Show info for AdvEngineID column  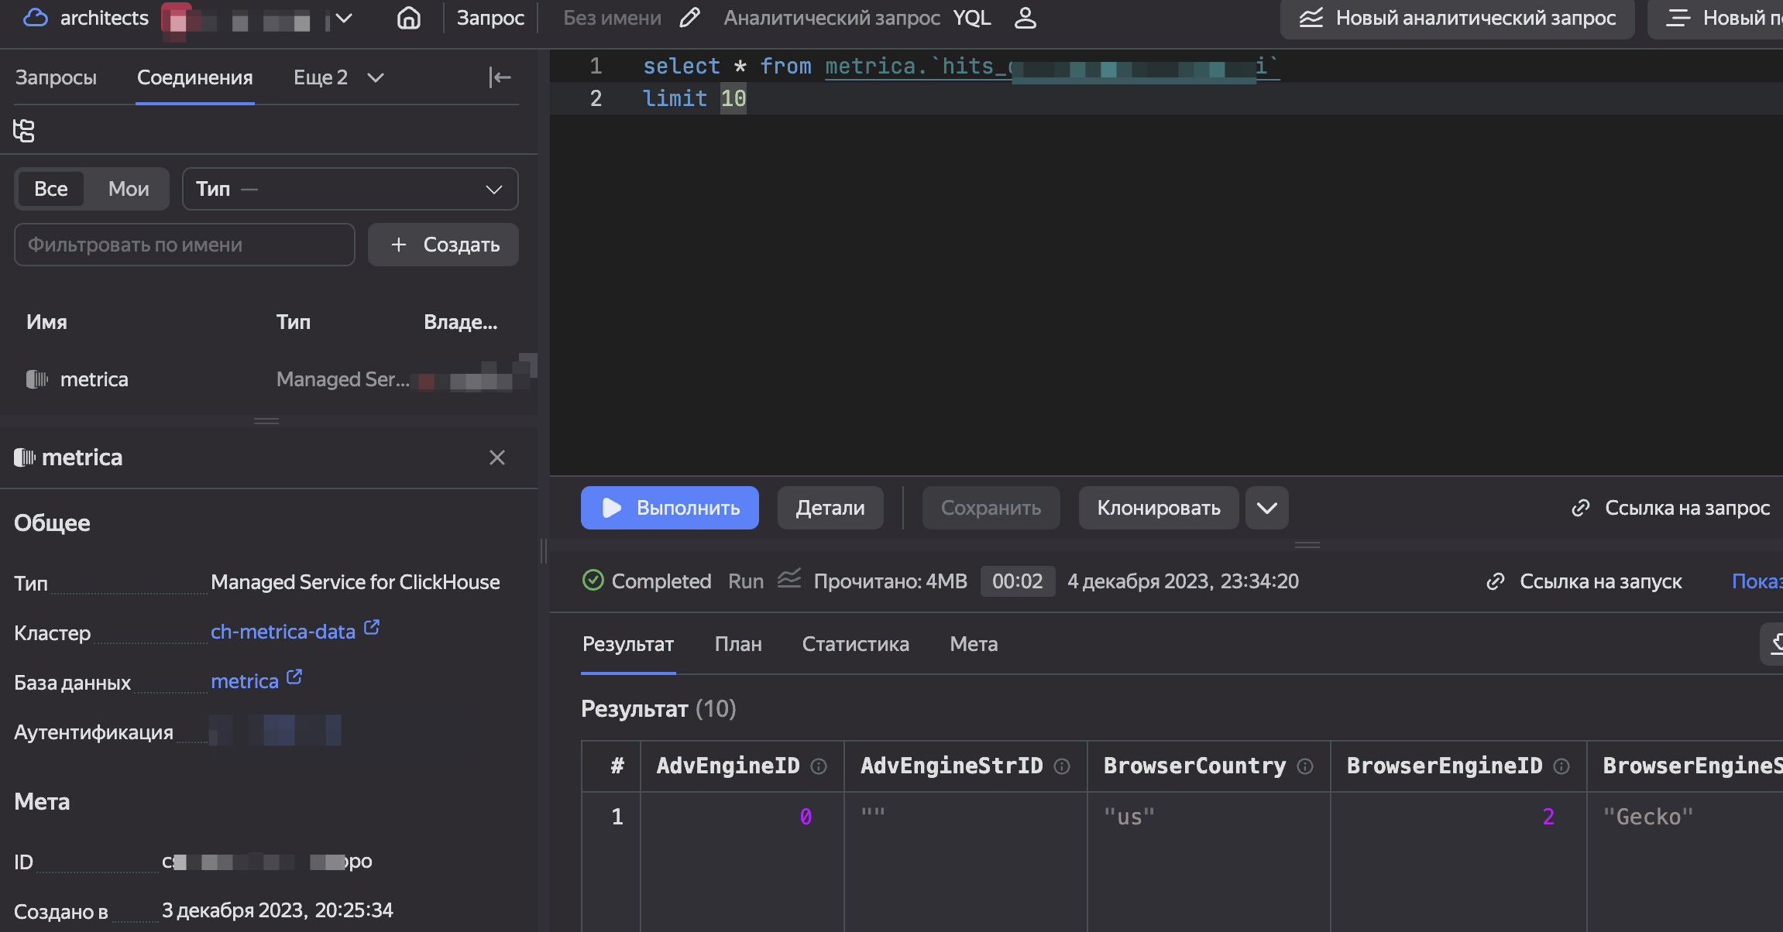(819, 766)
